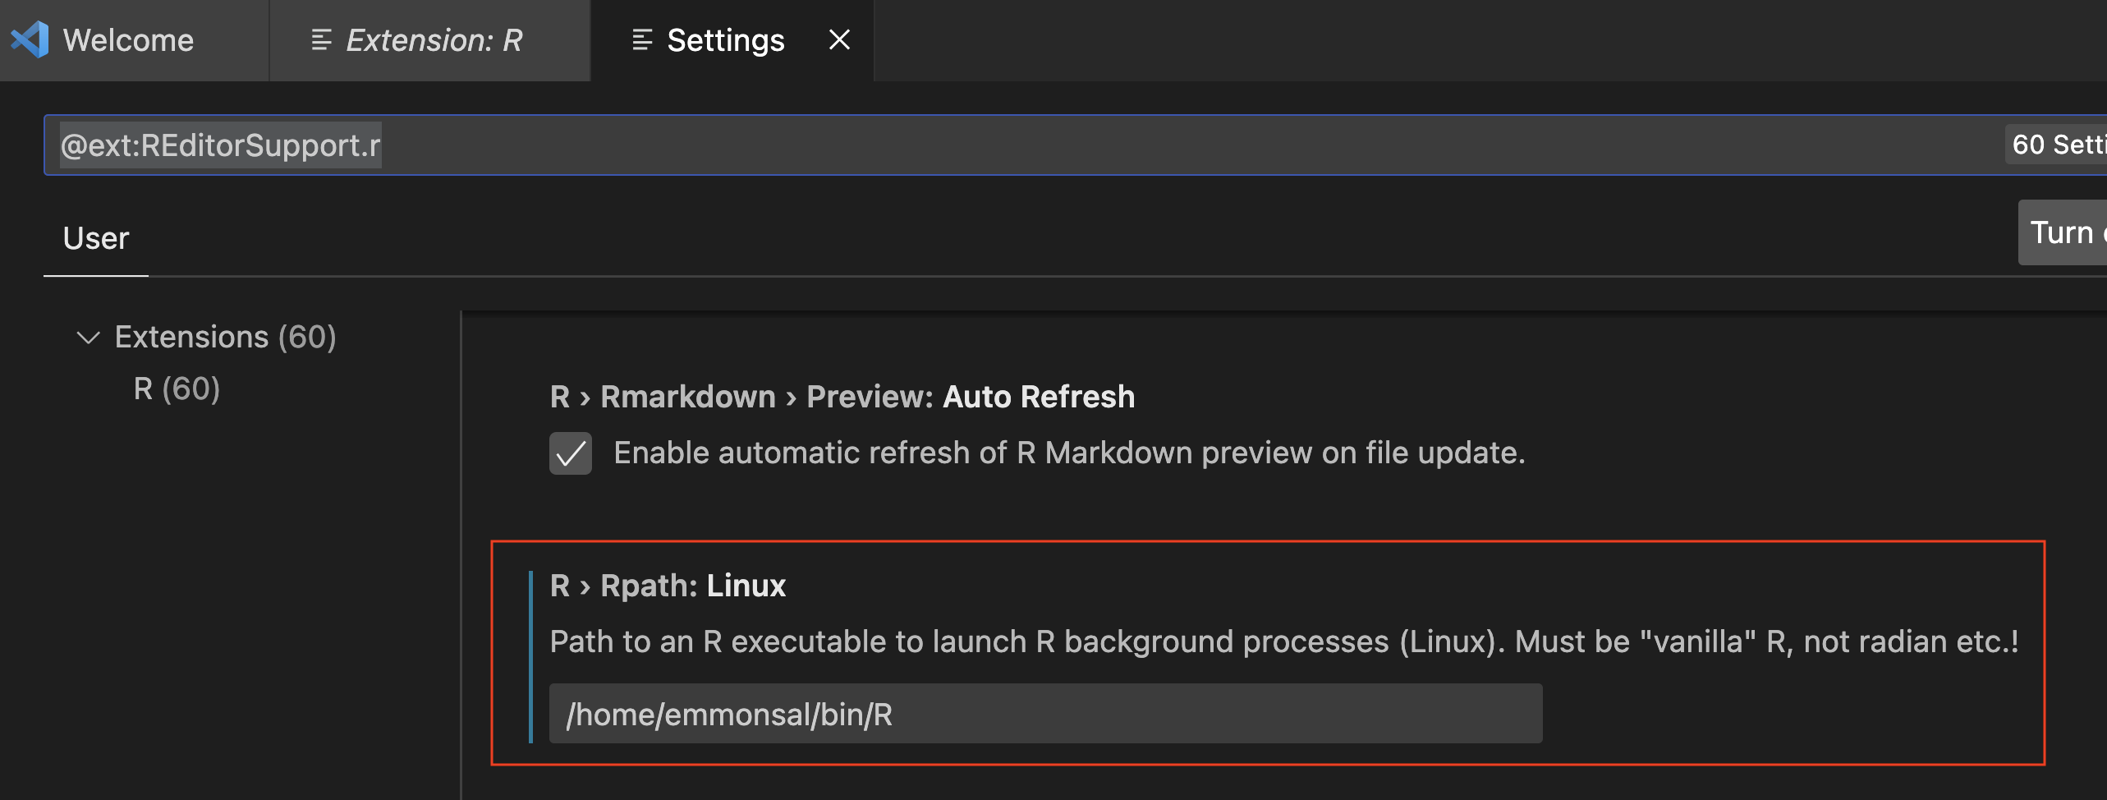The image size is (2107, 800).
Task: Select the Settings editor tab
Action: click(725, 40)
